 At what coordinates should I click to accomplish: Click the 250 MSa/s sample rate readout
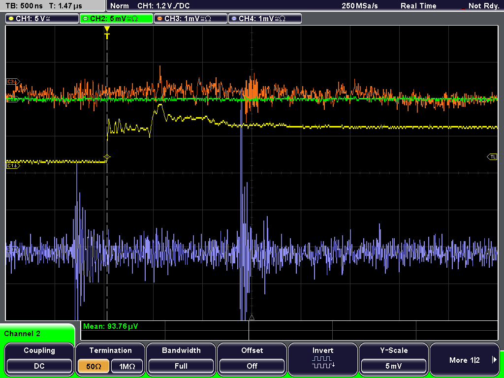(360, 6)
